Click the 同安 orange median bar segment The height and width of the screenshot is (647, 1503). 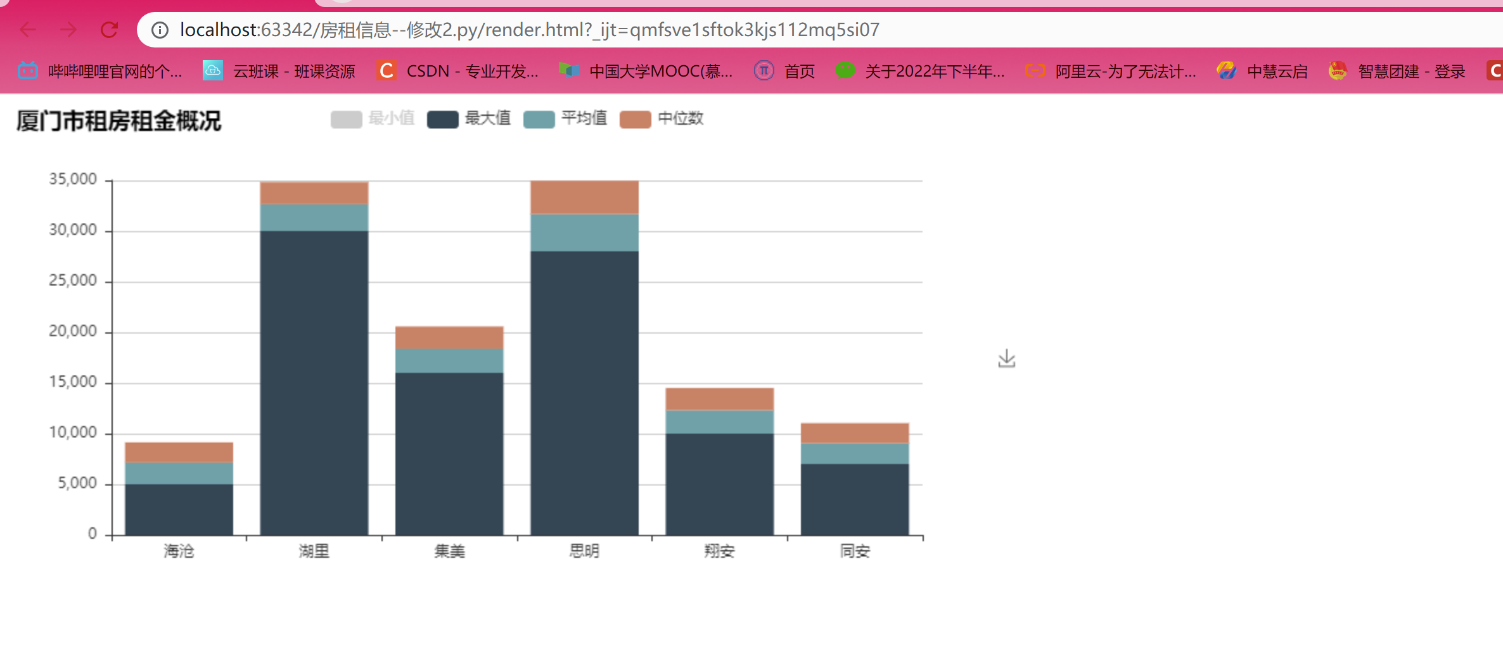click(855, 433)
